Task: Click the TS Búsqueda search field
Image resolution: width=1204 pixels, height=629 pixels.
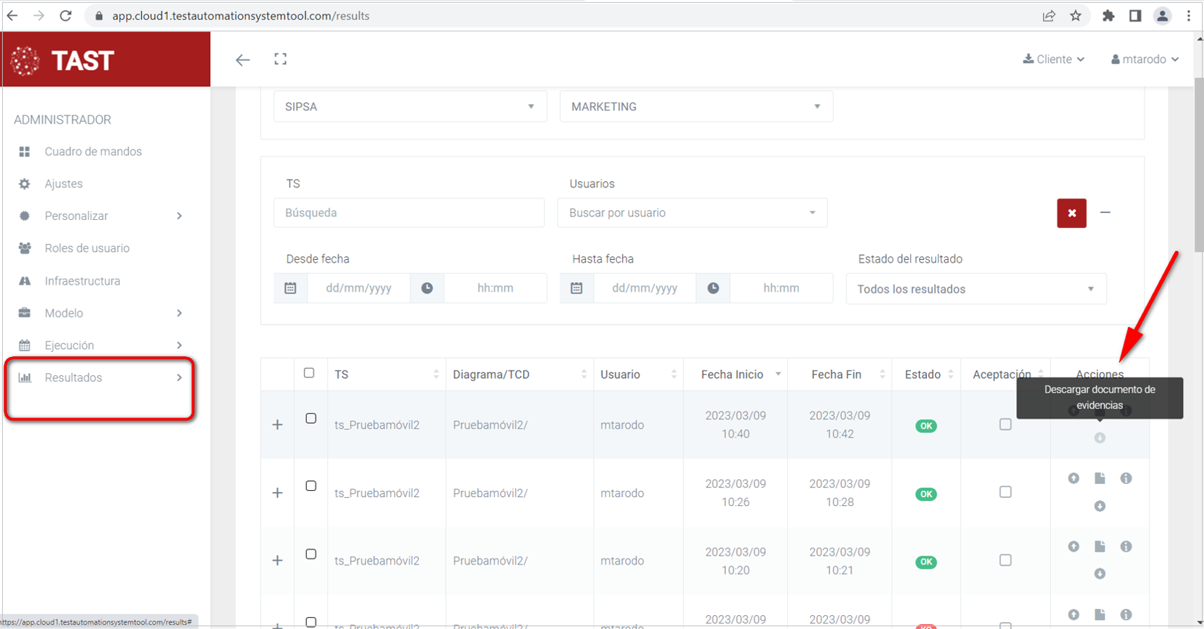Action: 409,213
